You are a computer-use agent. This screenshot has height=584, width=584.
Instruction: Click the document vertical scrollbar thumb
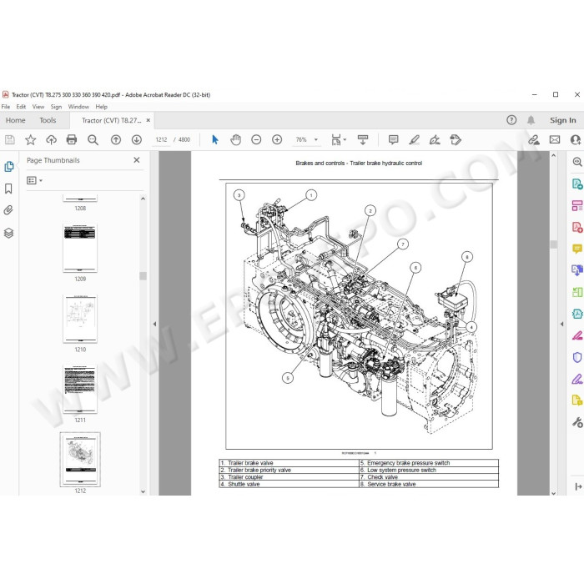pos(553,244)
